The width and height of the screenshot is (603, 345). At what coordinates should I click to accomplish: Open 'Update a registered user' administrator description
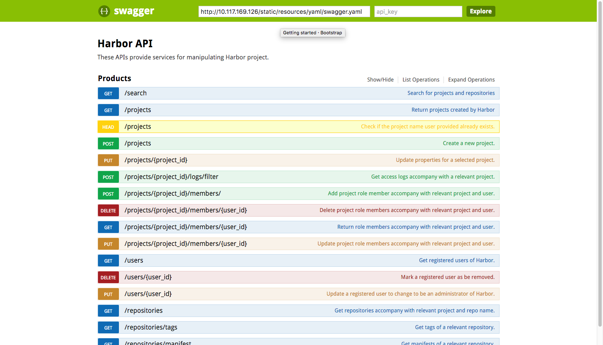click(x=410, y=294)
